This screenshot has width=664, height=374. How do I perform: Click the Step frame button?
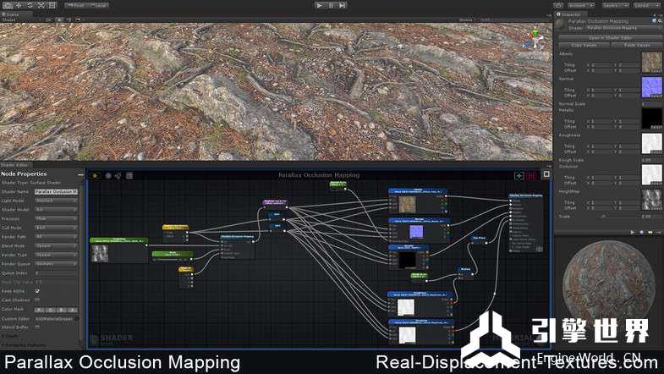click(342, 5)
